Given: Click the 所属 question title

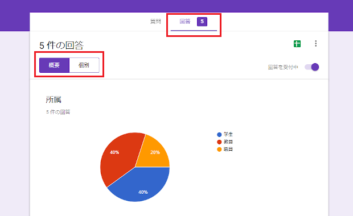Looking at the screenshot, I should (54, 99).
